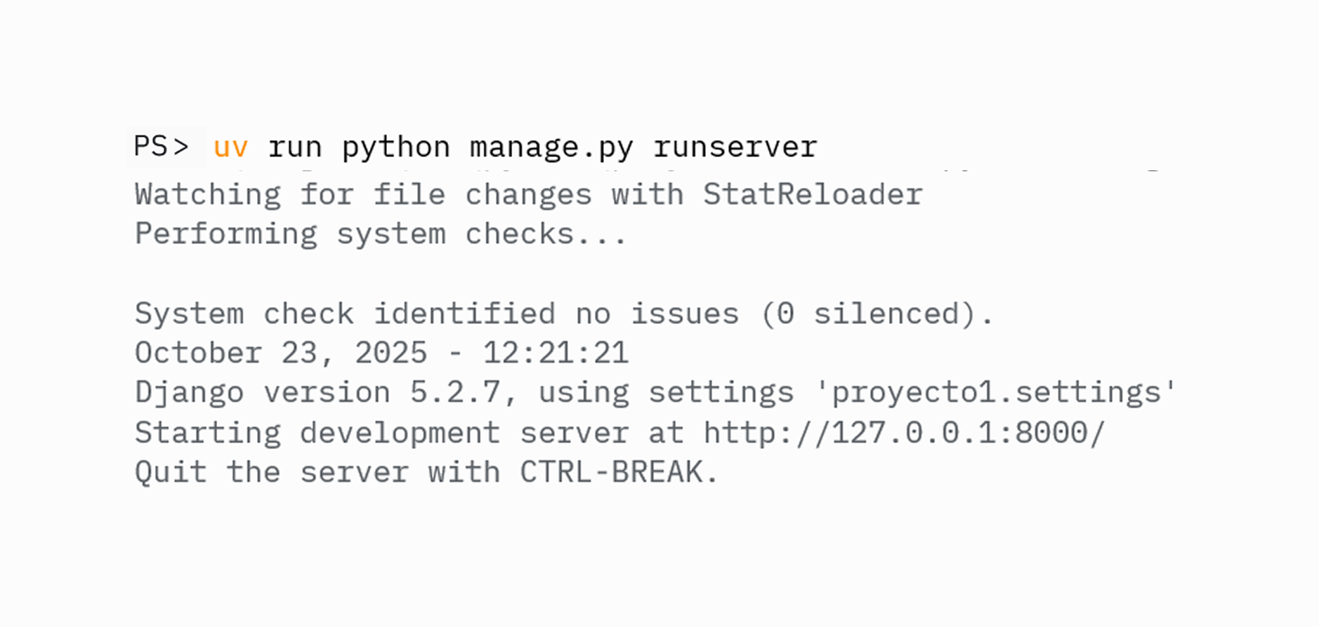Image resolution: width=1319 pixels, height=627 pixels.
Task: Click the date 'October 23, 2025'
Action: point(280,353)
